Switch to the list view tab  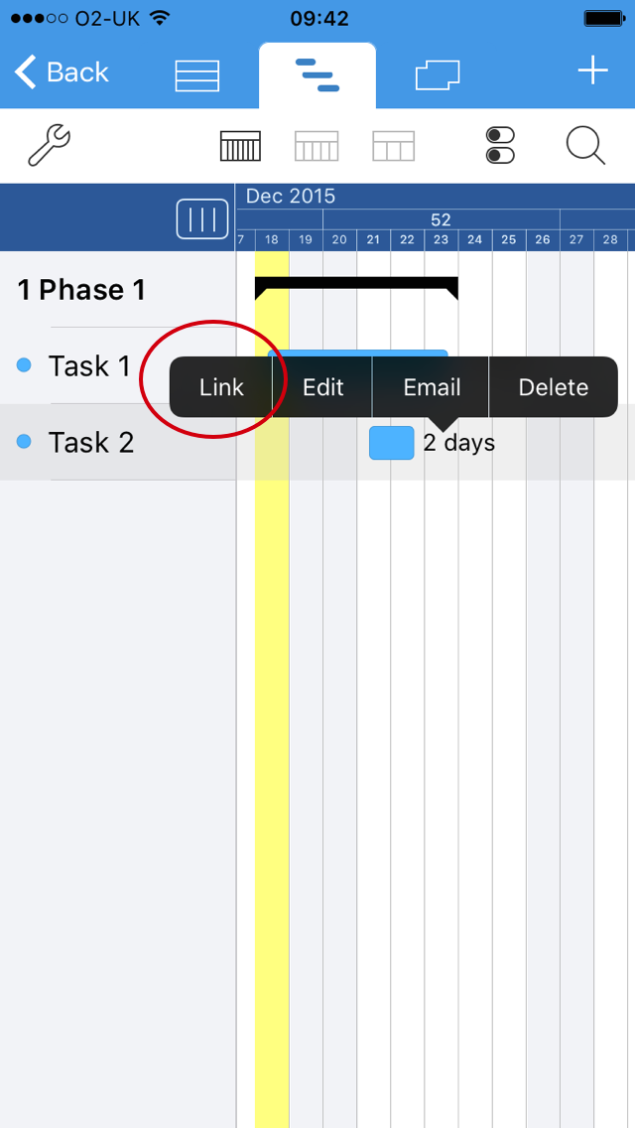coord(196,75)
